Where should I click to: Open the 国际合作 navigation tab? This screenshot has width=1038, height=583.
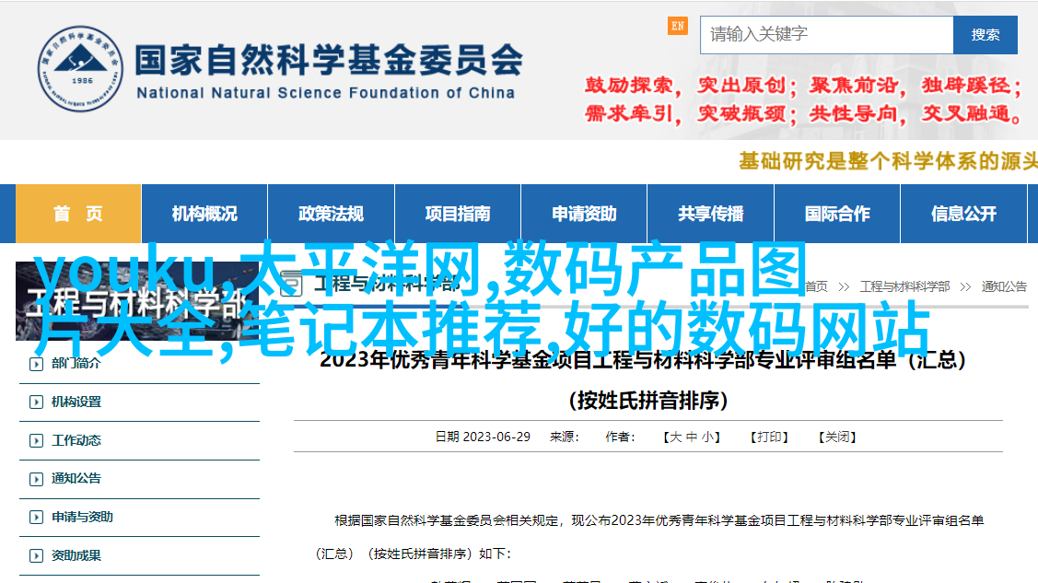(836, 214)
